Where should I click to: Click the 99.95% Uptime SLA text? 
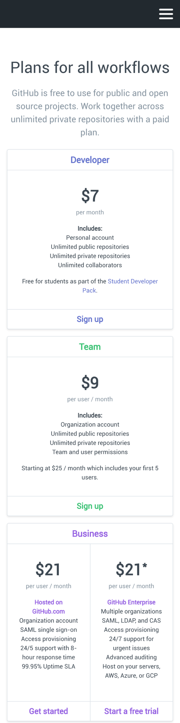49,666
